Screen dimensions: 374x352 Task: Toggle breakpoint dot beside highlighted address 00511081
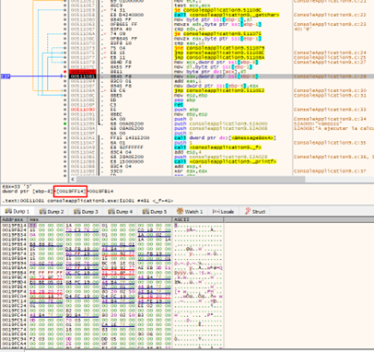[64, 76]
